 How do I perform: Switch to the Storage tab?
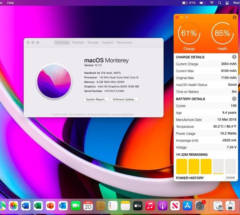click(x=93, y=43)
